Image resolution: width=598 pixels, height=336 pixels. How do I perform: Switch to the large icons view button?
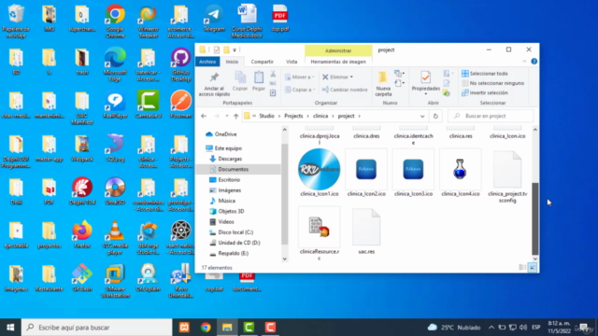533,268
